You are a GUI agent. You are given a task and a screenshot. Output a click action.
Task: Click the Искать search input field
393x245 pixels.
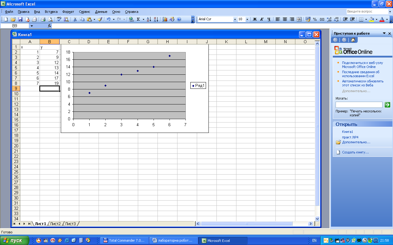pyautogui.click(x=359, y=105)
